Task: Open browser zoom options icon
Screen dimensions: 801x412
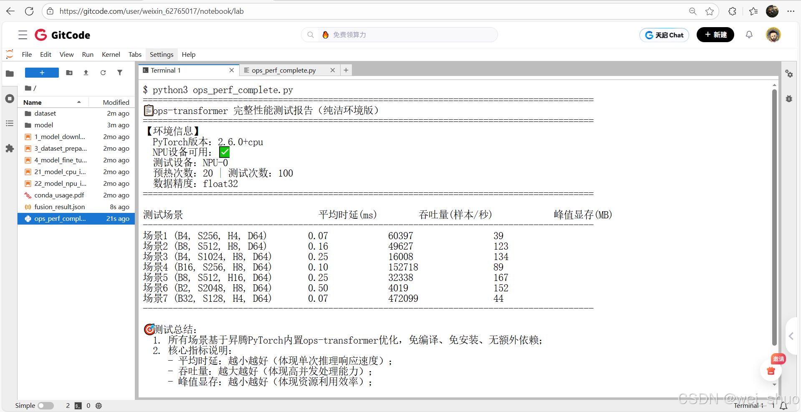Action: pyautogui.click(x=692, y=11)
